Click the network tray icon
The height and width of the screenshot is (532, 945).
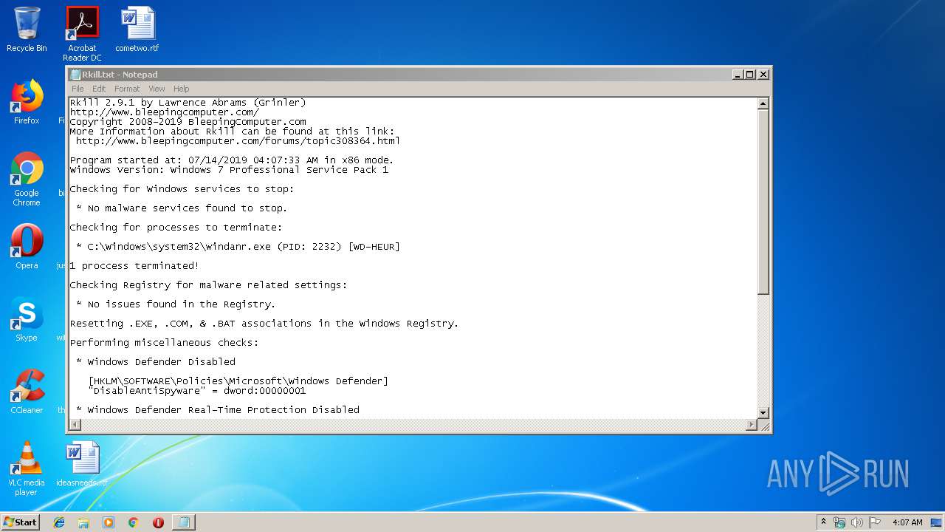click(839, 522)
